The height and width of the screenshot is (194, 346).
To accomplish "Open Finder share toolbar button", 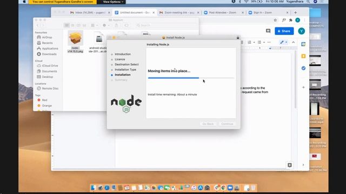I will point(116,25).
